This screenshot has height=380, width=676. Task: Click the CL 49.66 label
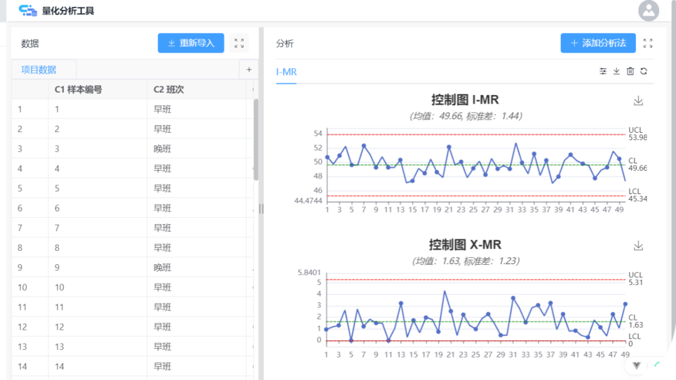coord(637,165)
